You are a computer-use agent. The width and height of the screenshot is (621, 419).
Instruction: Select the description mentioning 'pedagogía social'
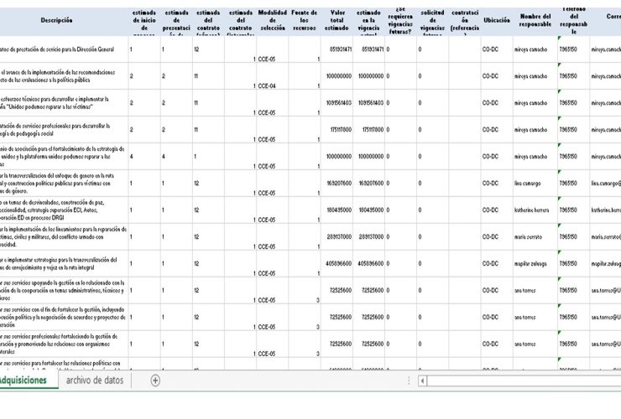pyautogui.click(x=64, y=130)
